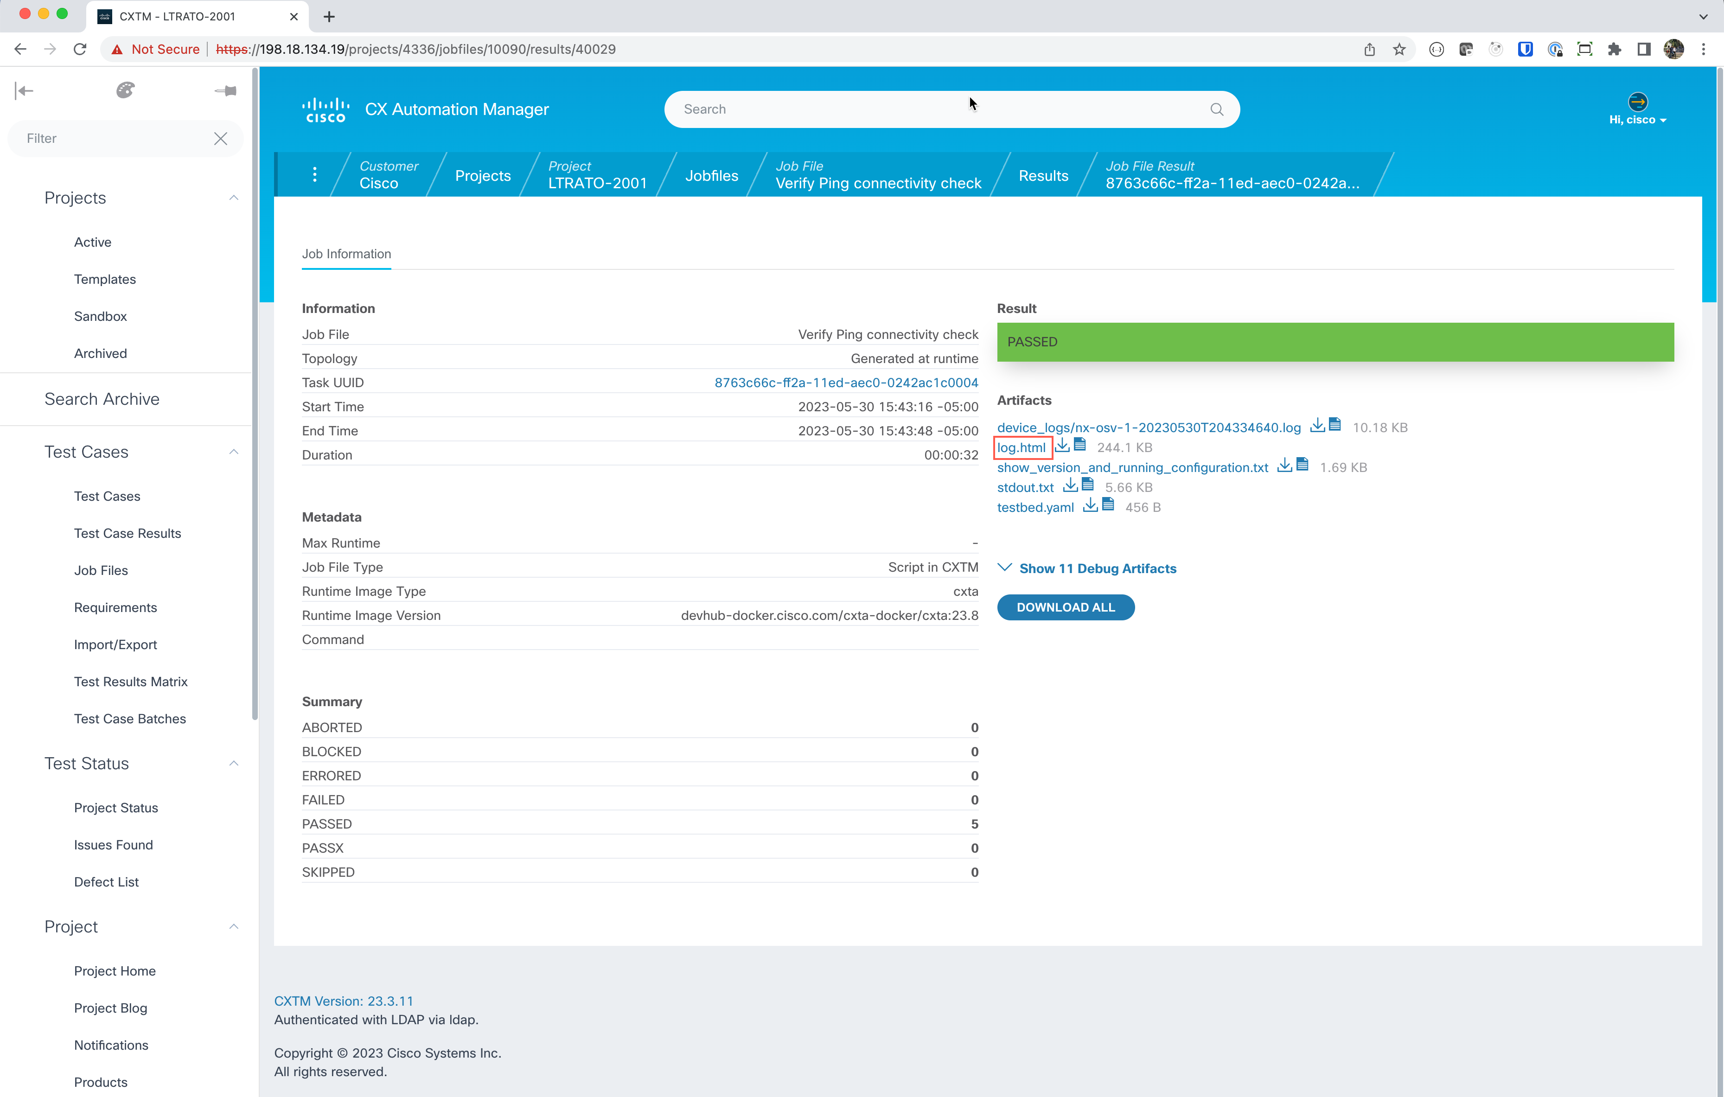Reload the page in the browser
The width and height of the screenshot is (1724, 1097).
pos(80,49)
